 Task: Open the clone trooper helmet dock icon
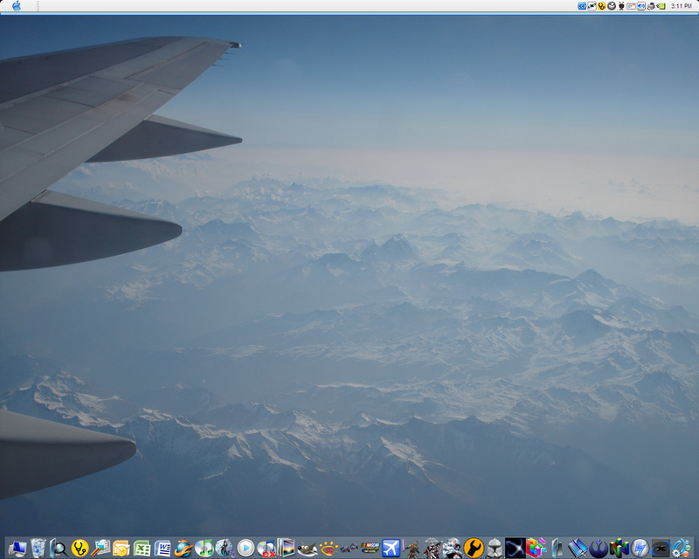coord(495,549)
